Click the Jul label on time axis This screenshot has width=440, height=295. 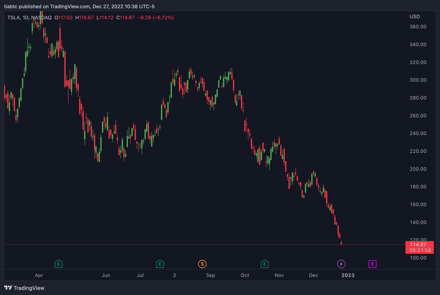point(140,275)
